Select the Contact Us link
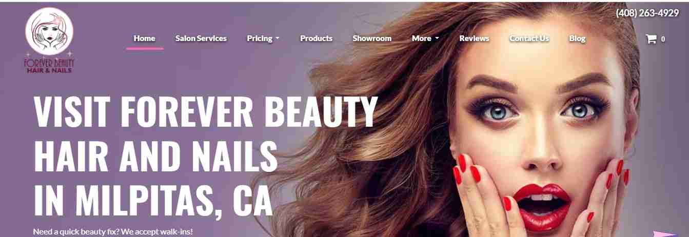 (x=529, y=38)
